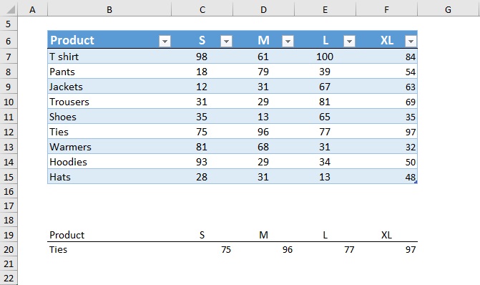Viewport: 480px width, 285px height.
Task: Select column C header
Action: 202,9
